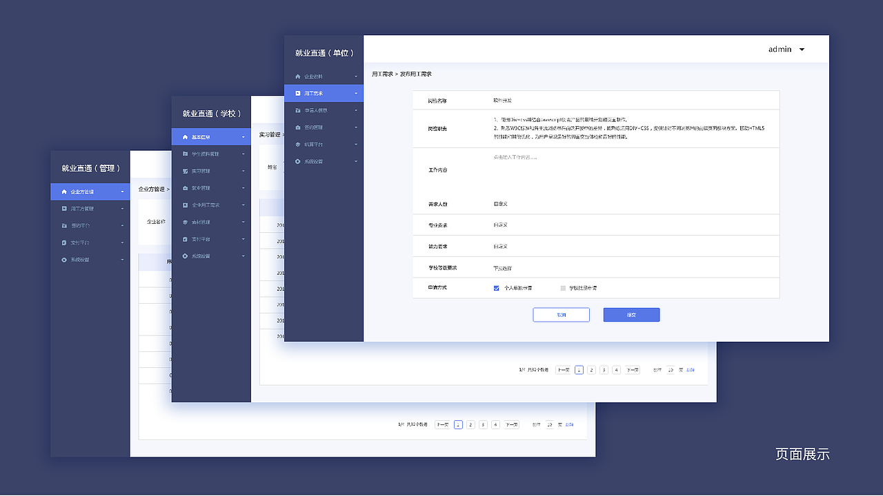Click the 系统设置 gear icon in 学校 sidebar
883x496 pixels.
[185, 256]
